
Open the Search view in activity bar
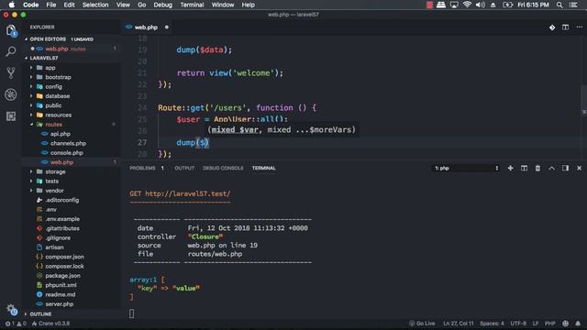pyautogui.click(x=11, y=51)
